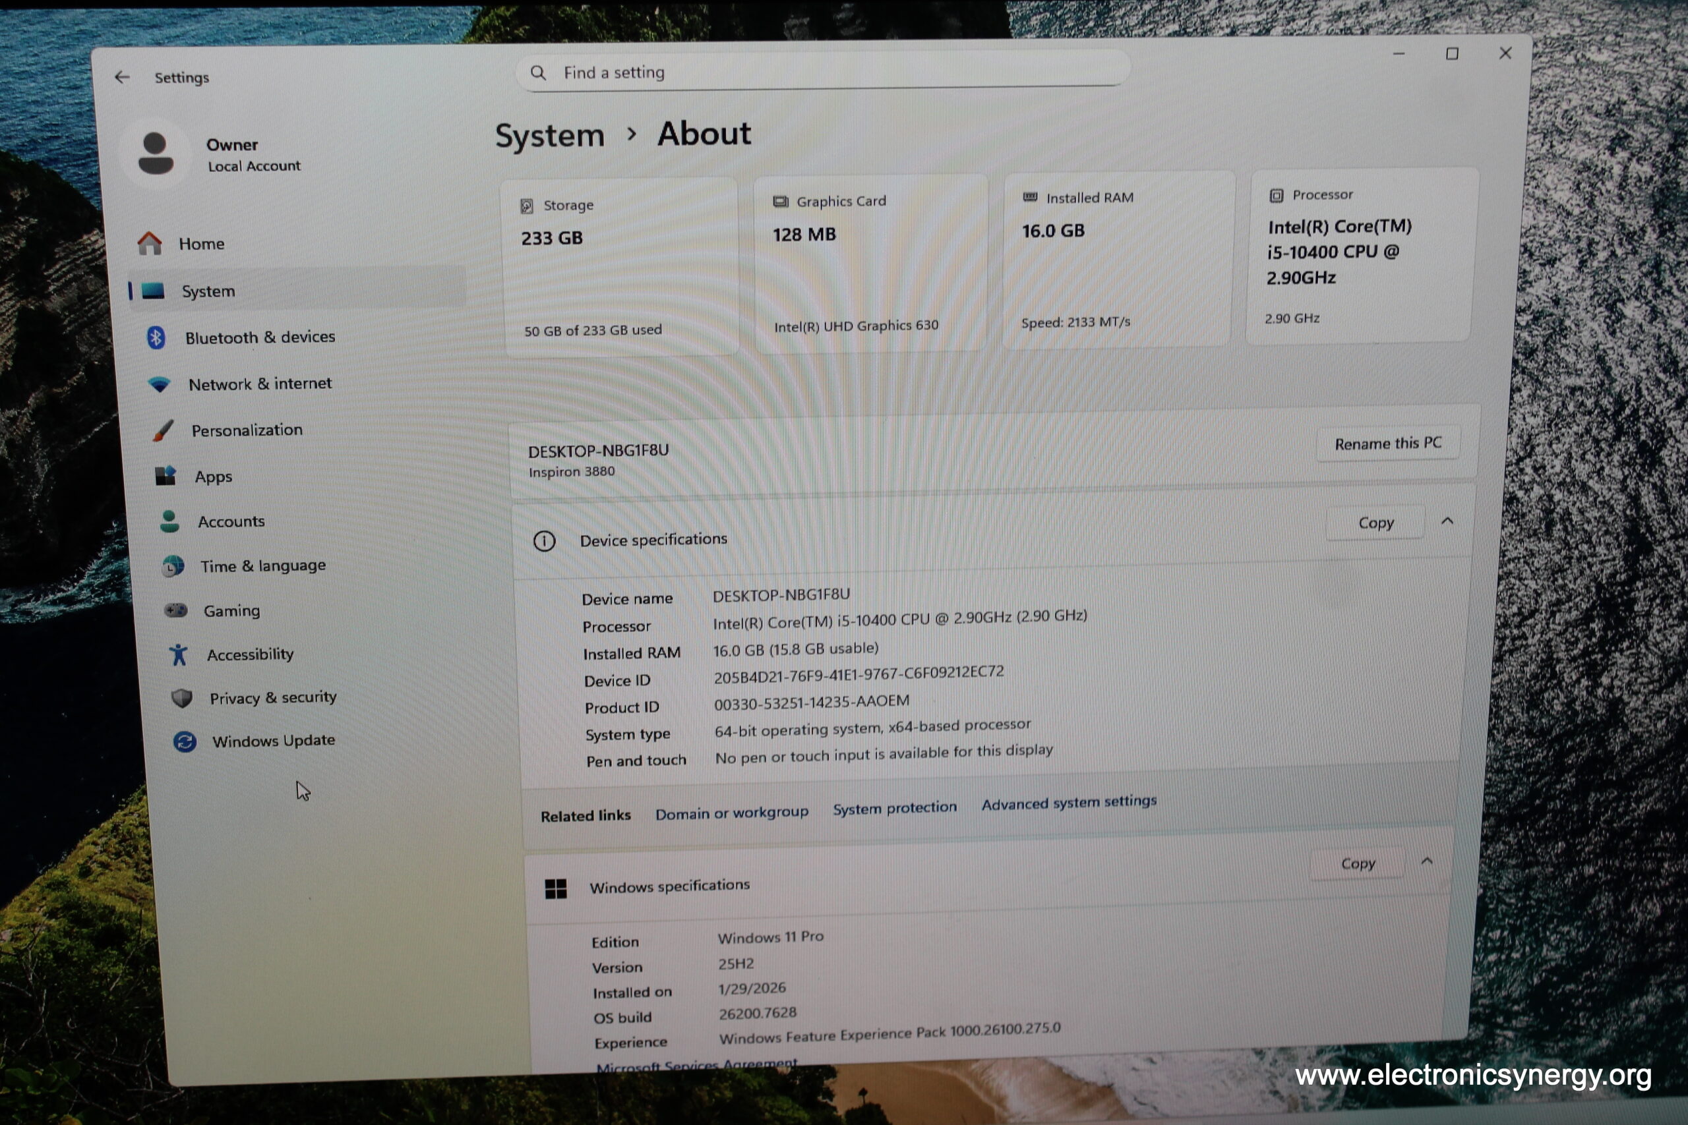Collapse the Device specifications section
The height and width of the screenshot is (1125, 1688).
pyautogui.click(x=1447, y=521)
